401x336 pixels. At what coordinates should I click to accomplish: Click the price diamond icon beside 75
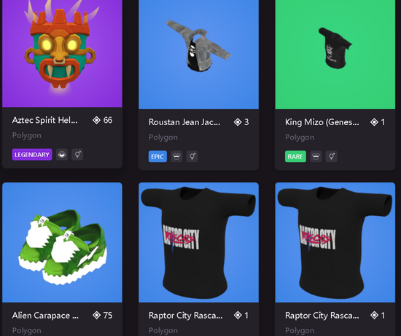[x=97, y=316]
